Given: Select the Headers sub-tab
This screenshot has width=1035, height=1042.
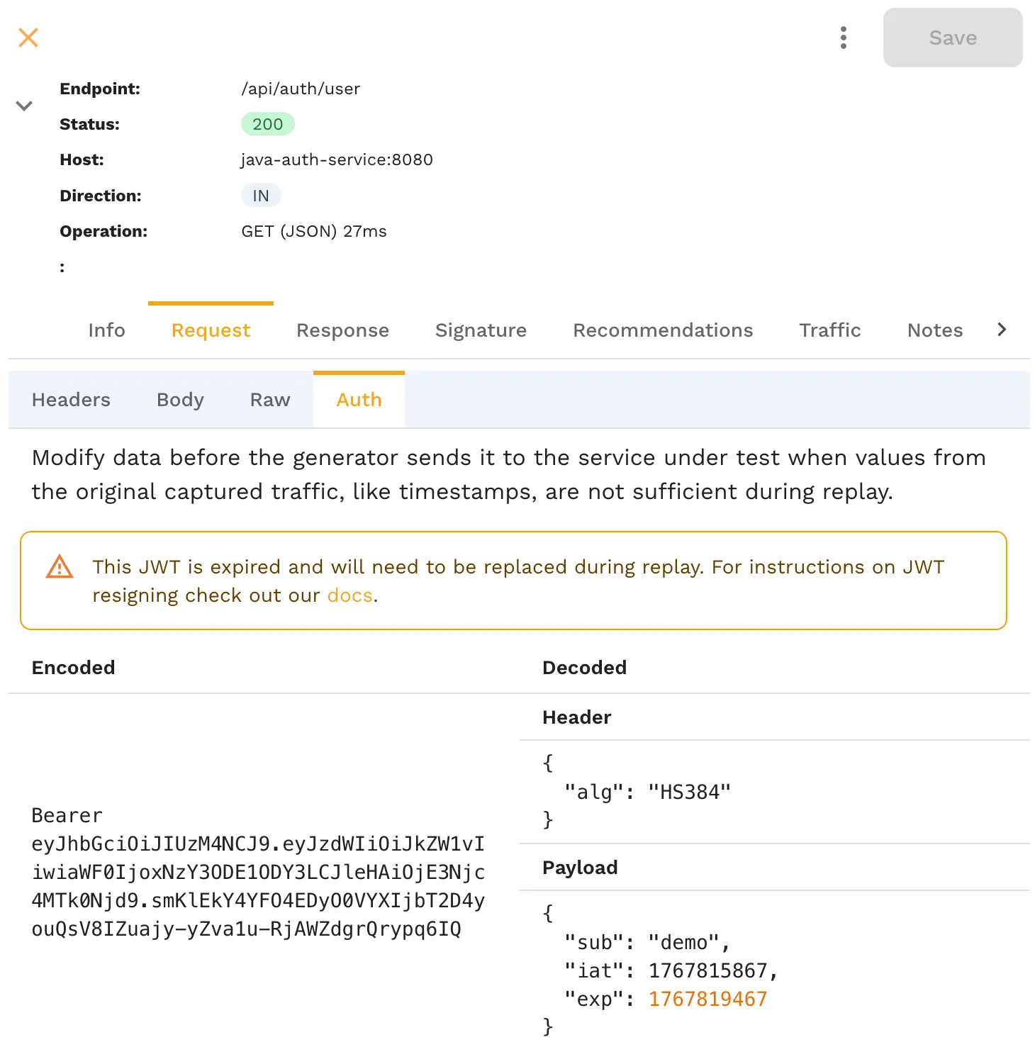Looking at the screenshot, I should [70, 399].
